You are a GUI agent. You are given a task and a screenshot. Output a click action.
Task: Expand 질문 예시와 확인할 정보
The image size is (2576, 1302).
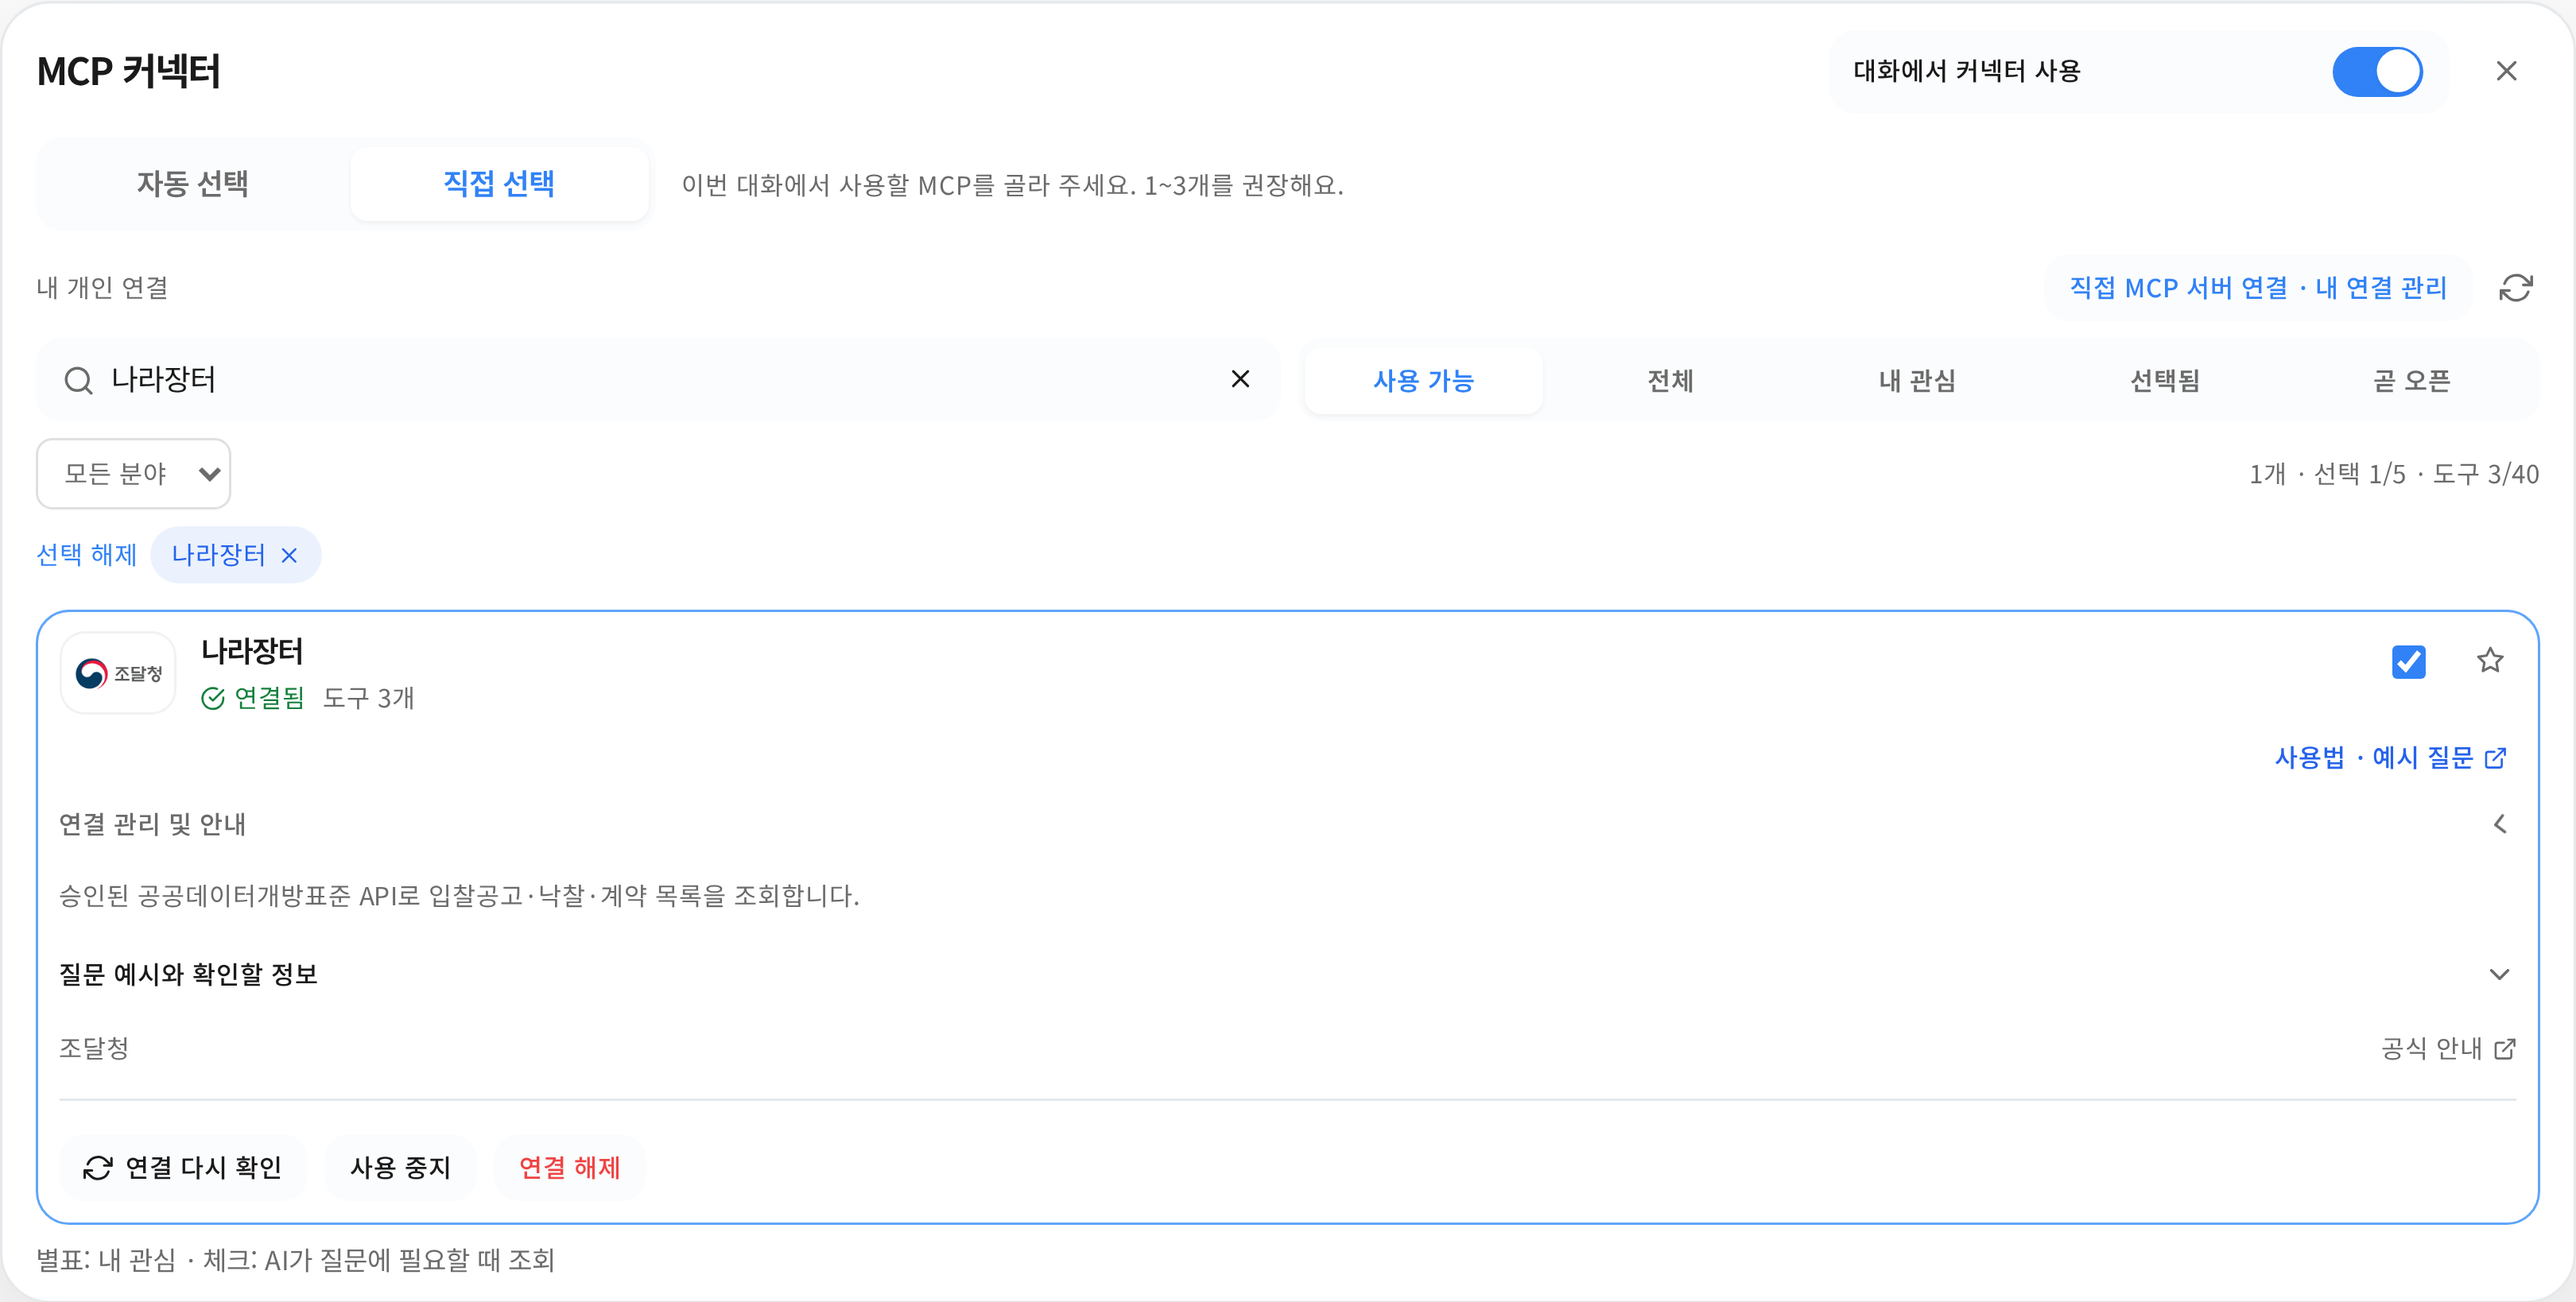[x=1288, y=974]
